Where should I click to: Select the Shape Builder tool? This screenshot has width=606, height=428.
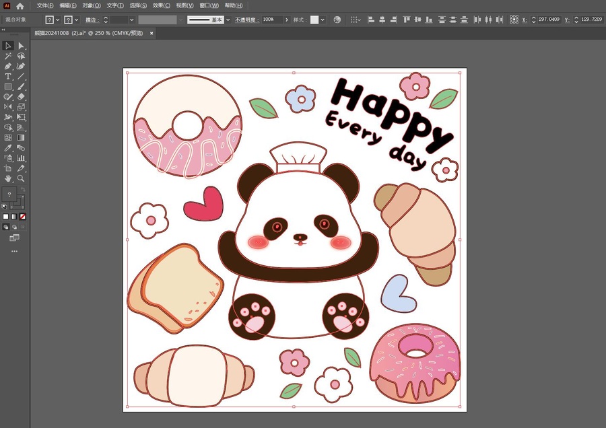(x=8, y=127)
